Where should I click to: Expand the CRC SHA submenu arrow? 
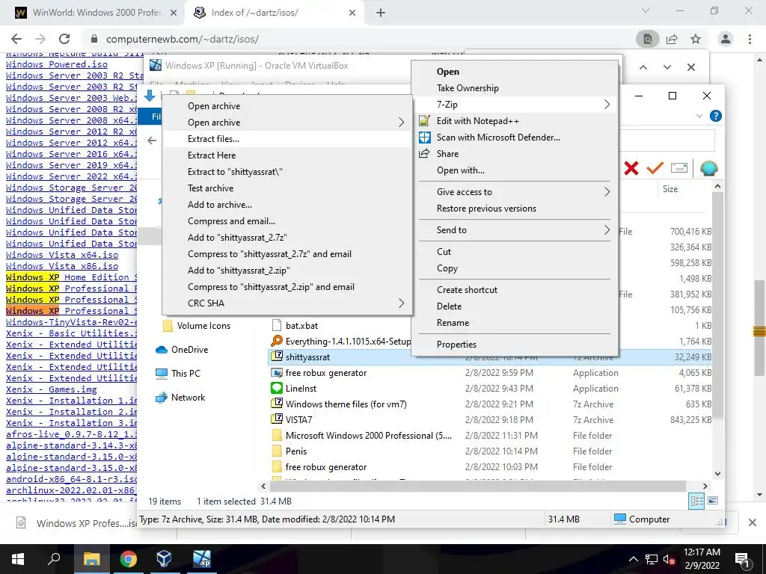click(x=401, y=303)
